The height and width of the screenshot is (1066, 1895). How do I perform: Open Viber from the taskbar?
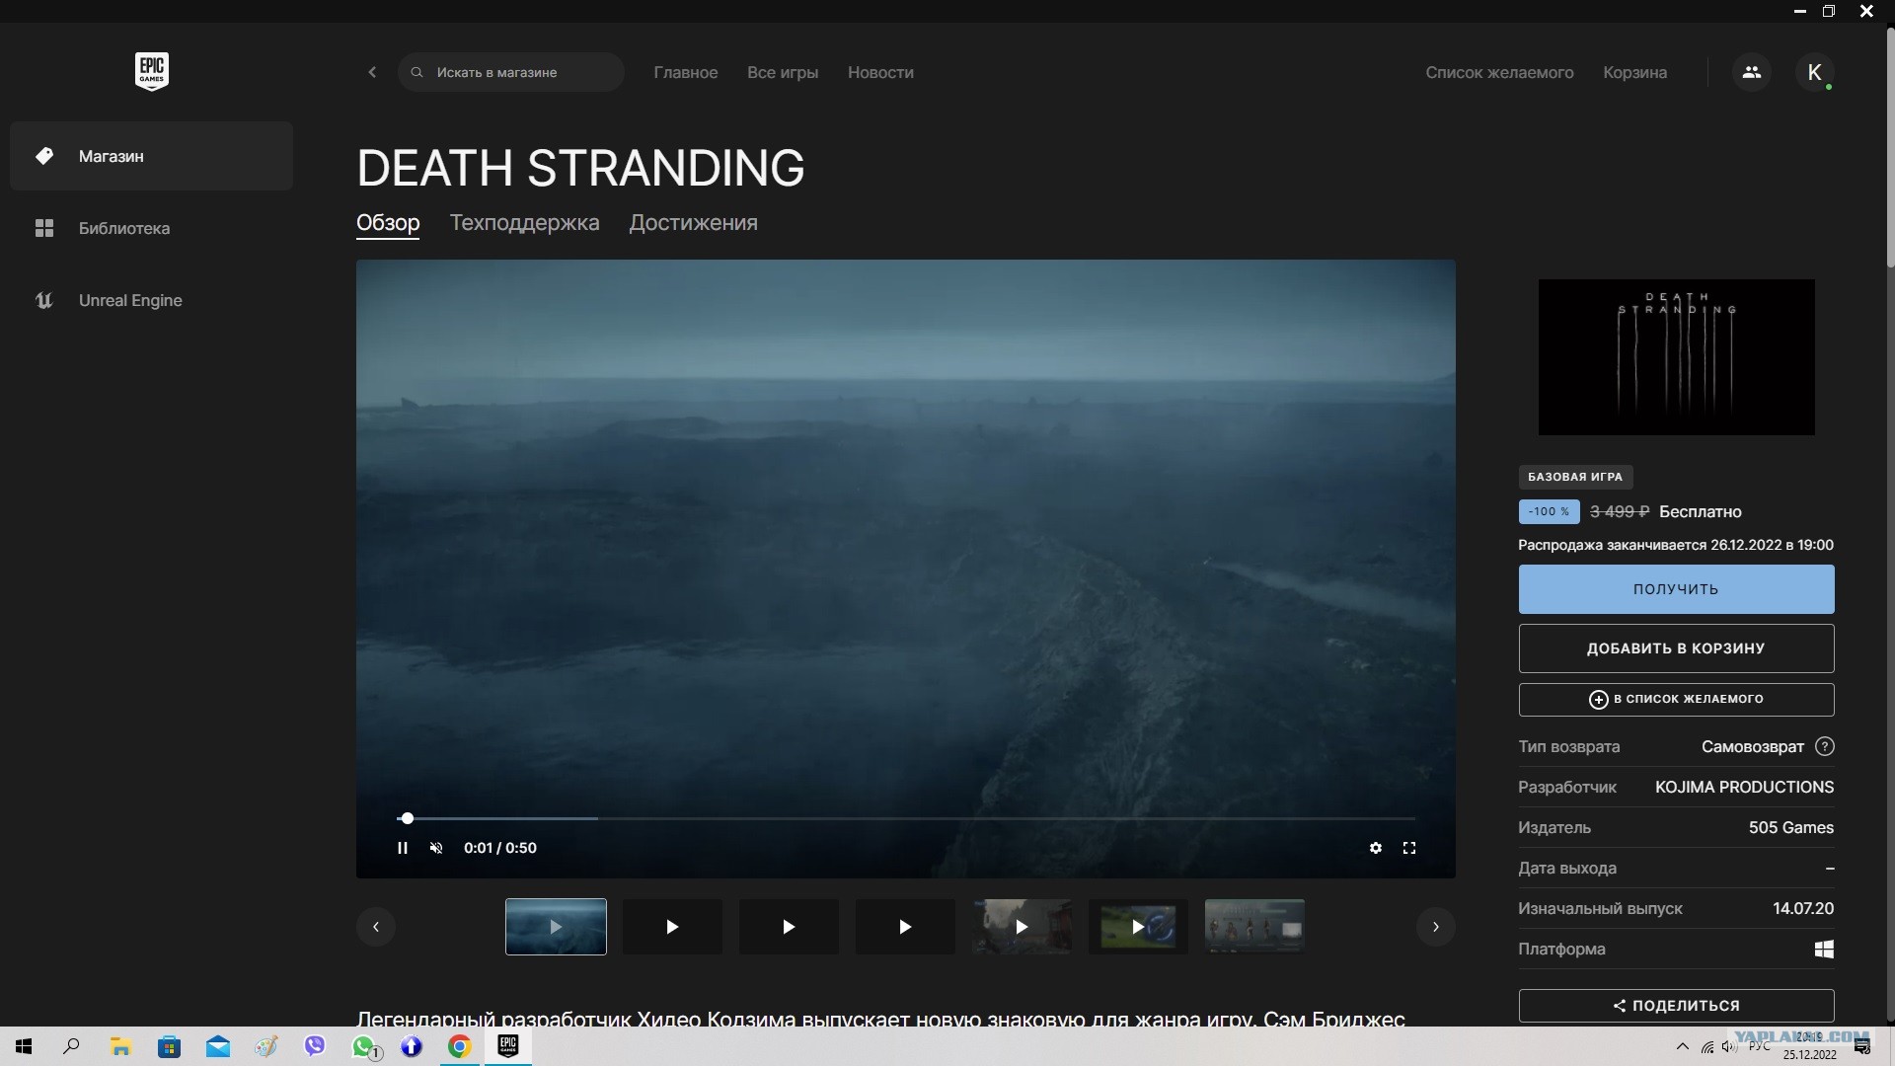pyautogui.click(x=314, y=1046)
